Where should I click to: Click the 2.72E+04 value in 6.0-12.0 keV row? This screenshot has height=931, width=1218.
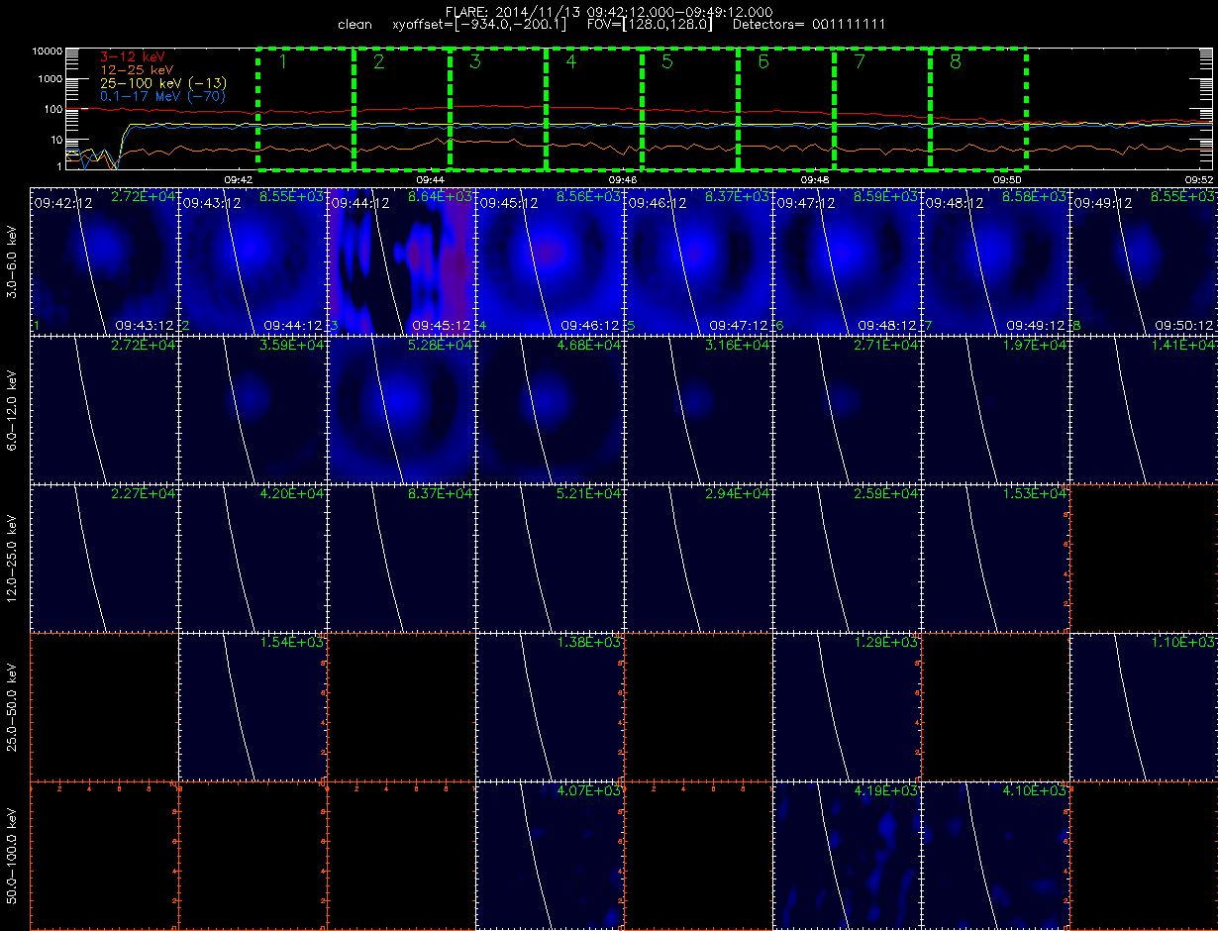tap(145, 345)
